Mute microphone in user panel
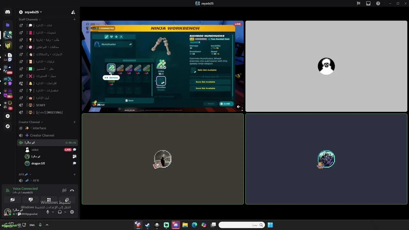 48,212
